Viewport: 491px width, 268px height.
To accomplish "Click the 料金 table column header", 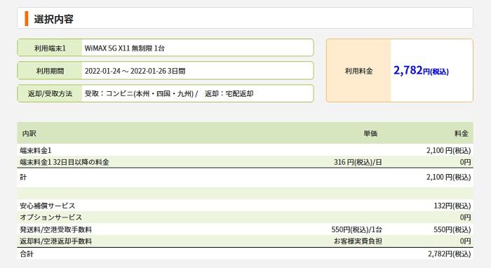I will coord(462,134).
